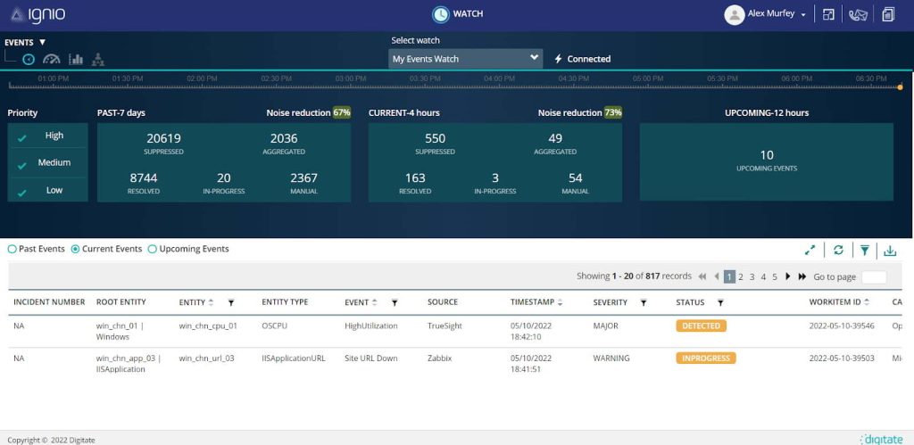Refresh the events table
This screenshot has height=445, width=914.
tap(838, 251)
